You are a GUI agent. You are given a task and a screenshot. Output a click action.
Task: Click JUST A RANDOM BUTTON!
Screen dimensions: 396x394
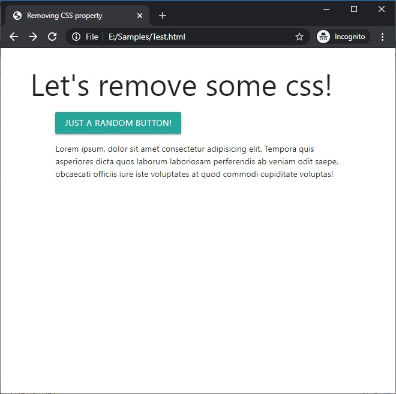pyautogui.click(x=118, y=123)
